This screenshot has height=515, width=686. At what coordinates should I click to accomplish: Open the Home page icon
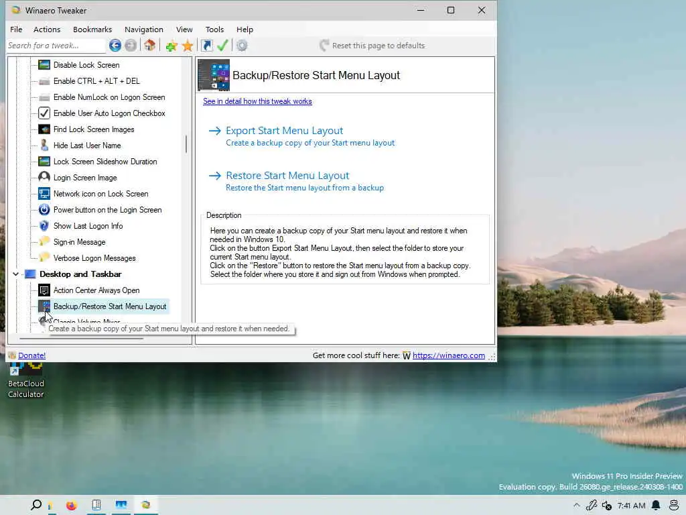[x=149, y=45]
